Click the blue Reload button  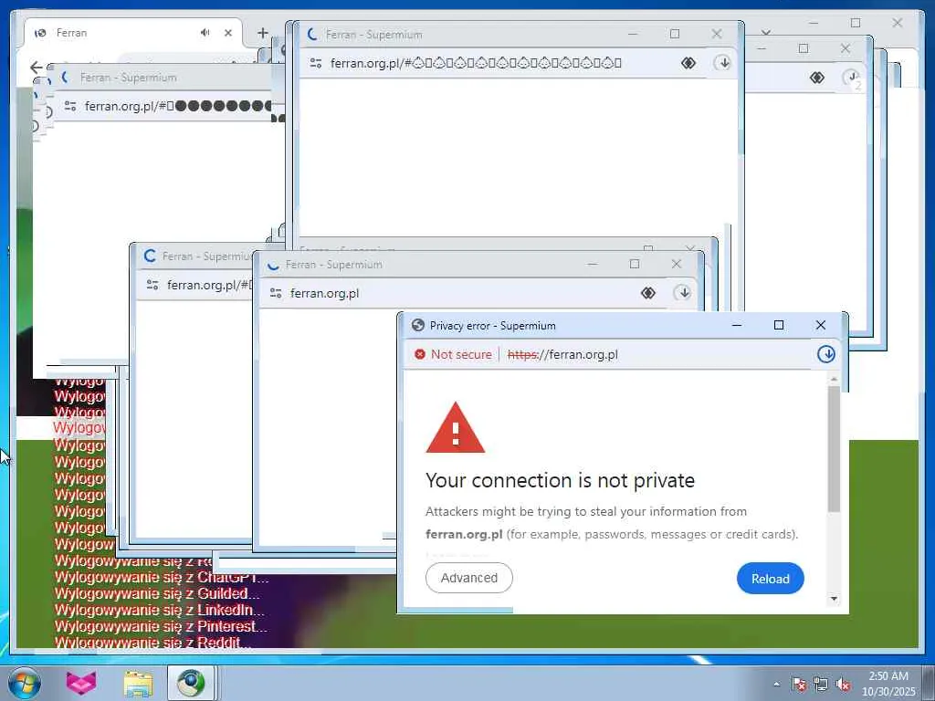[x=770, y=578]
